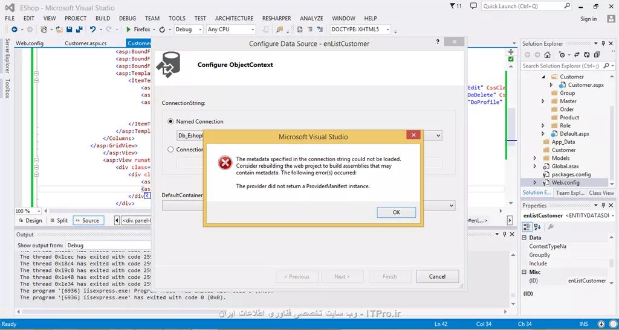Switch editor to Split view
The height and width of the screenshot is (330, 619).
point(59,221)
